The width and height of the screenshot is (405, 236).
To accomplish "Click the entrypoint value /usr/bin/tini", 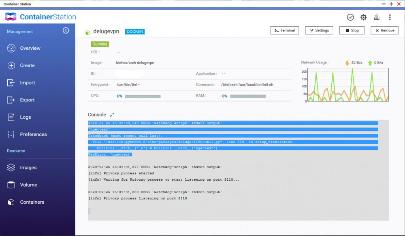I will (x=128, y=84).
